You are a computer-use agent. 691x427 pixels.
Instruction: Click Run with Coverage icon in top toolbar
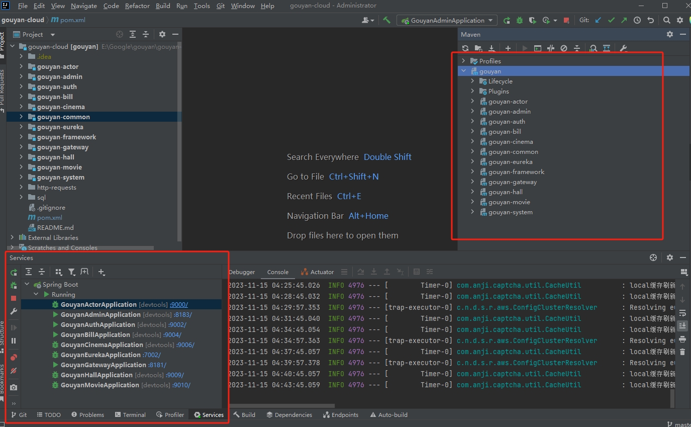tap(533, 20)
